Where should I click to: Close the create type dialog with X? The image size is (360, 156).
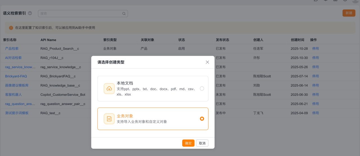(207, 62)
